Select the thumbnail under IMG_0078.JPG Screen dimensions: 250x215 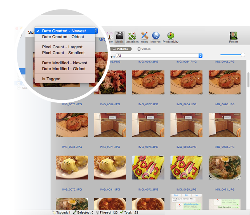[x=72, y=125]
